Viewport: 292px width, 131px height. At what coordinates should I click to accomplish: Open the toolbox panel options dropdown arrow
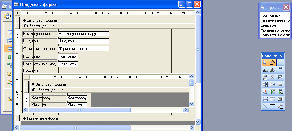(x=276, y=56)
